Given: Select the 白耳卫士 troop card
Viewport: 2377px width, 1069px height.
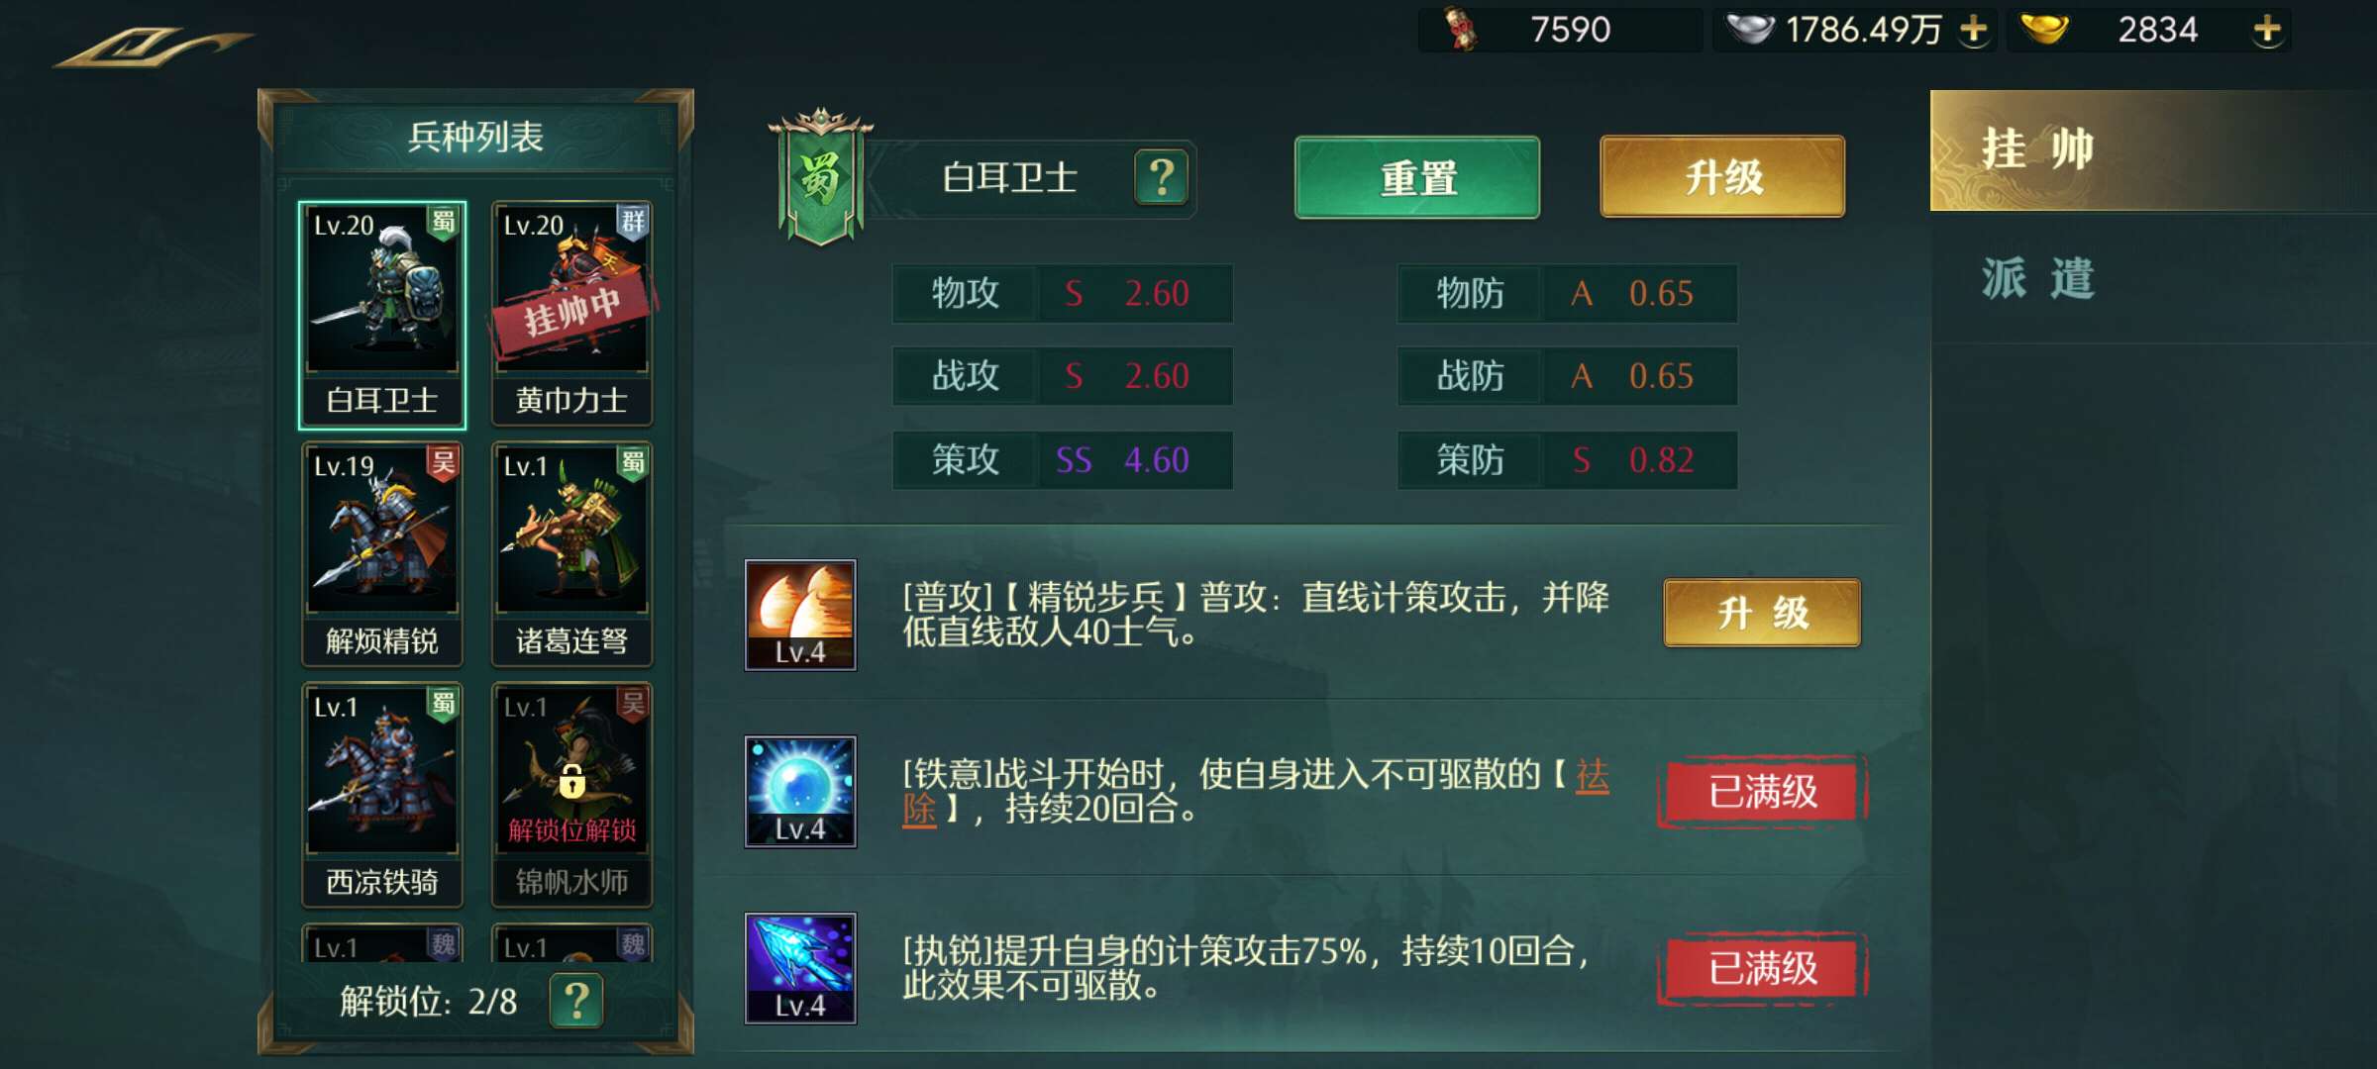Looking at the screenshot, I should [x=382, y=315].
